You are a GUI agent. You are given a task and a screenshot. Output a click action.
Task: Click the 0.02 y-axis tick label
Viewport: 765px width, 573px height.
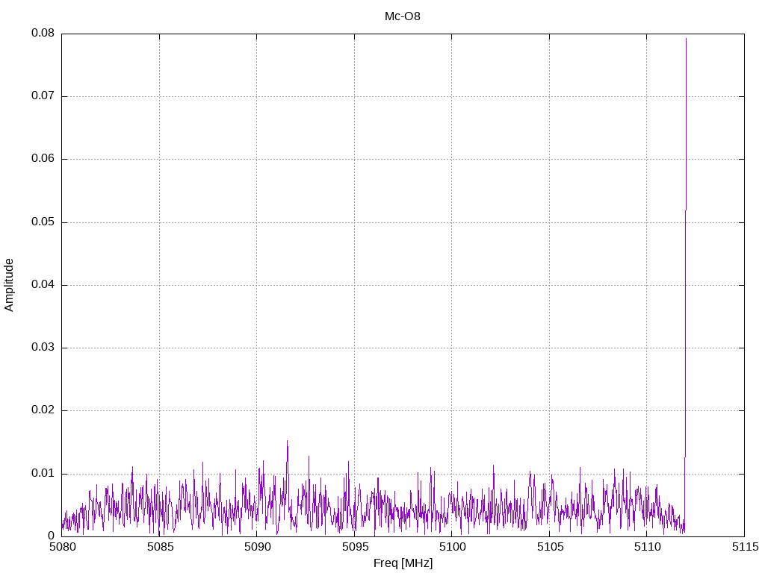click(43, 410)
